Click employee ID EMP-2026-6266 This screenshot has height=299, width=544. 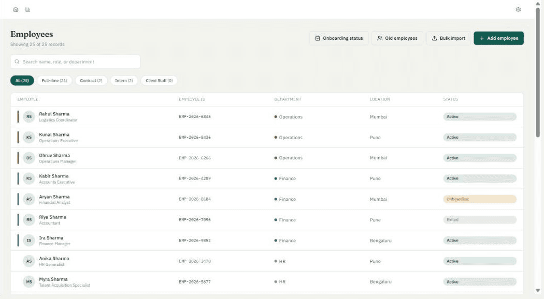click(195, 158)
